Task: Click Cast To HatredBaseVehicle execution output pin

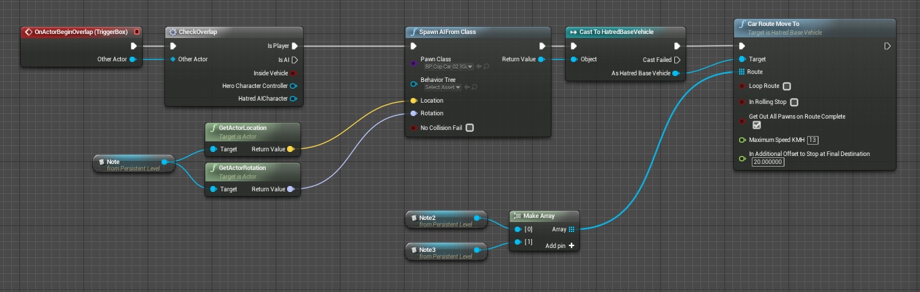Action: click(x=677, y=46)
